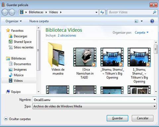Select the (Orca Namichan in TAIJI) video
Viewport: 159px width, 127px height.
click(x=85, y=63)
